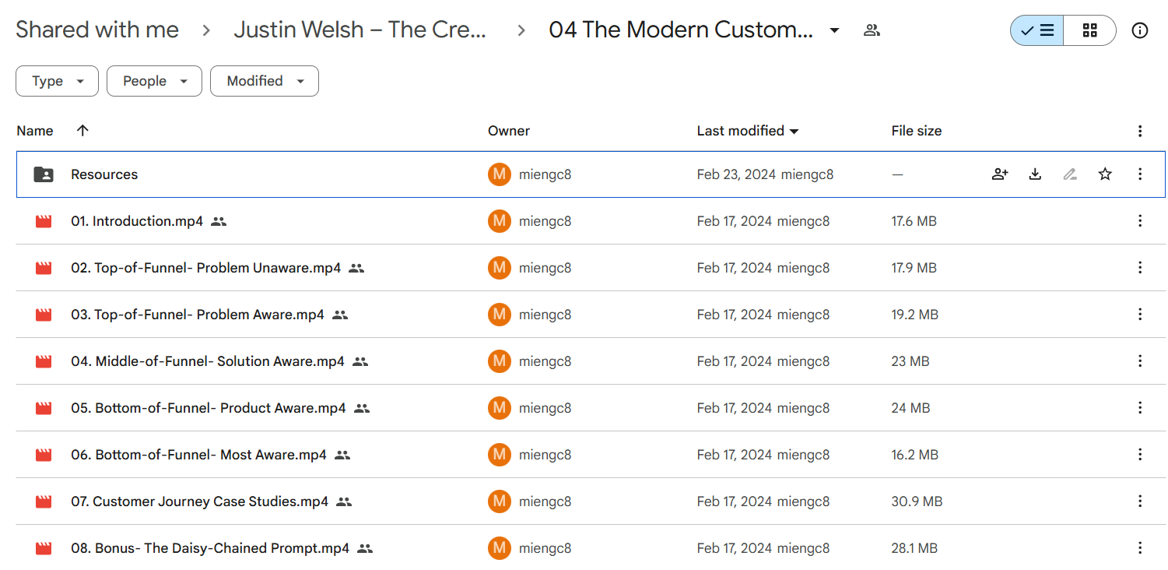The height and width of the screenshot is (570, 1168).
Task: Open more actions for 07. Customer Journey Case Studies
Action: click(x=1140, y=501)
